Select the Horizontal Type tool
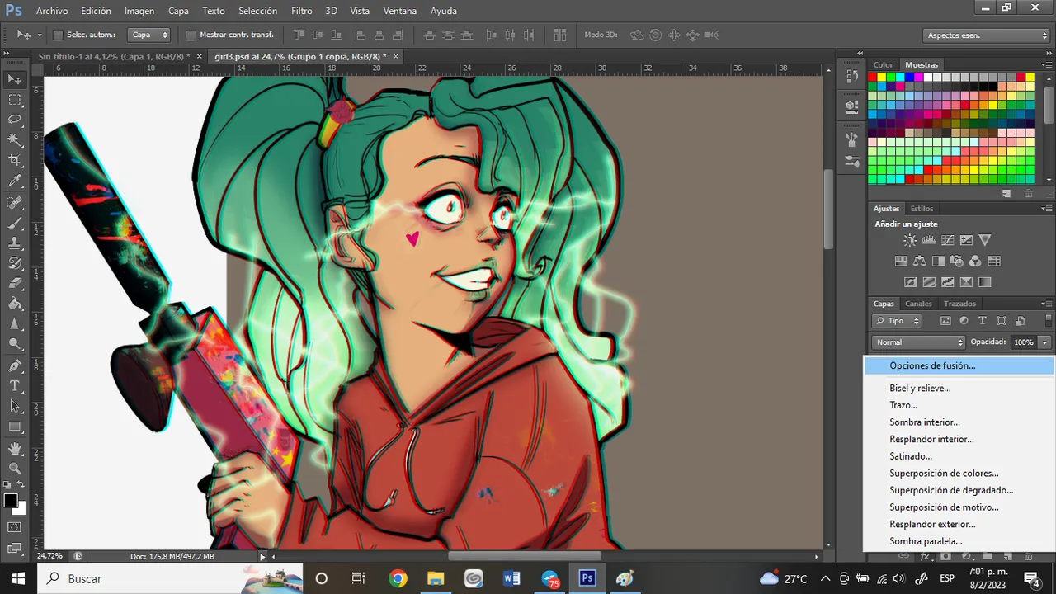1056x594 pixels. 15,386
